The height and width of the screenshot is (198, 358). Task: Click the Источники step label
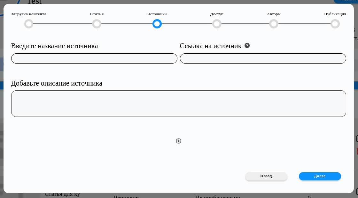(157, 14)
